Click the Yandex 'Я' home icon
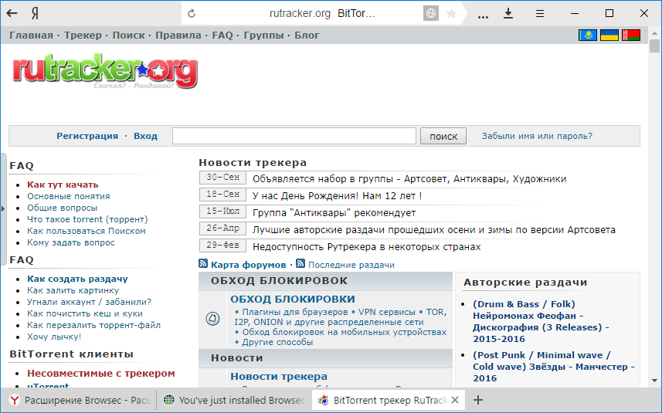The width and height of the screenshot is (662, 413). [x=36, y=13]
